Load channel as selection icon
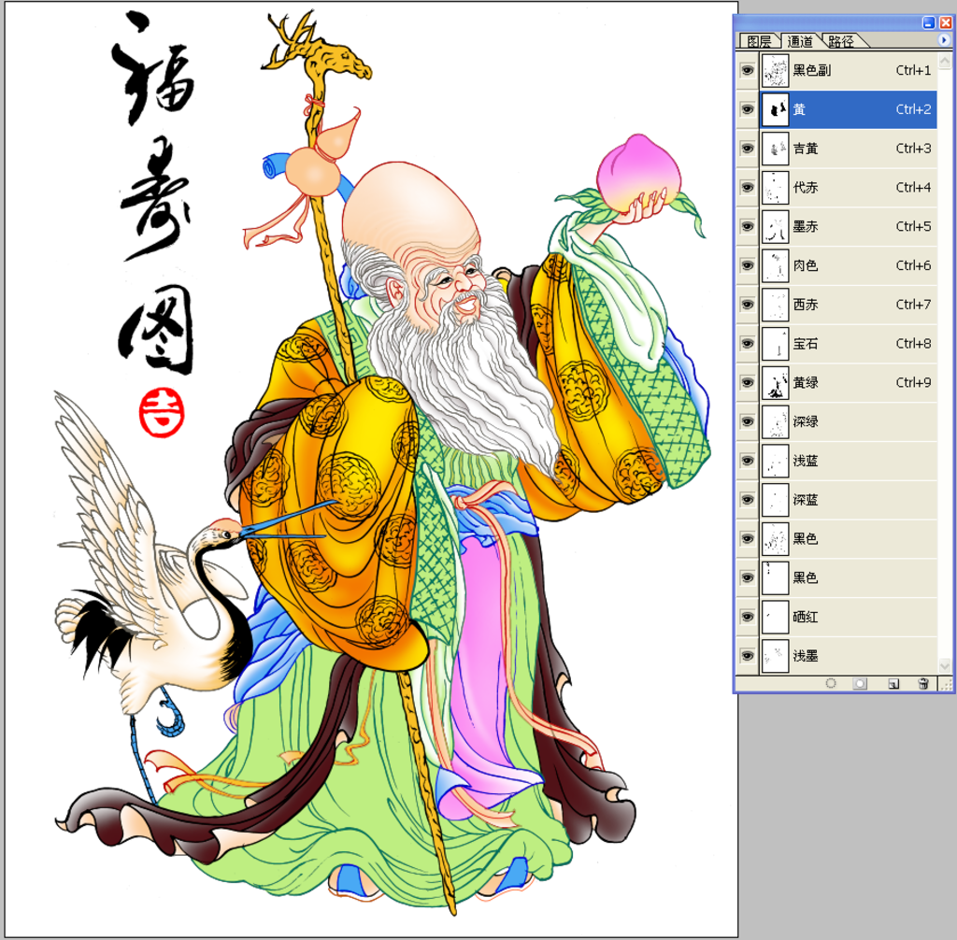Image resolution: width=957 pixels, height=940 pixels. pos(831,683)
